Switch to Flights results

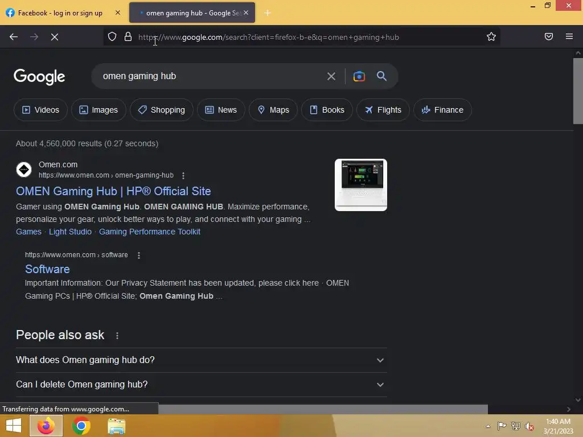[x=383, y=110]
